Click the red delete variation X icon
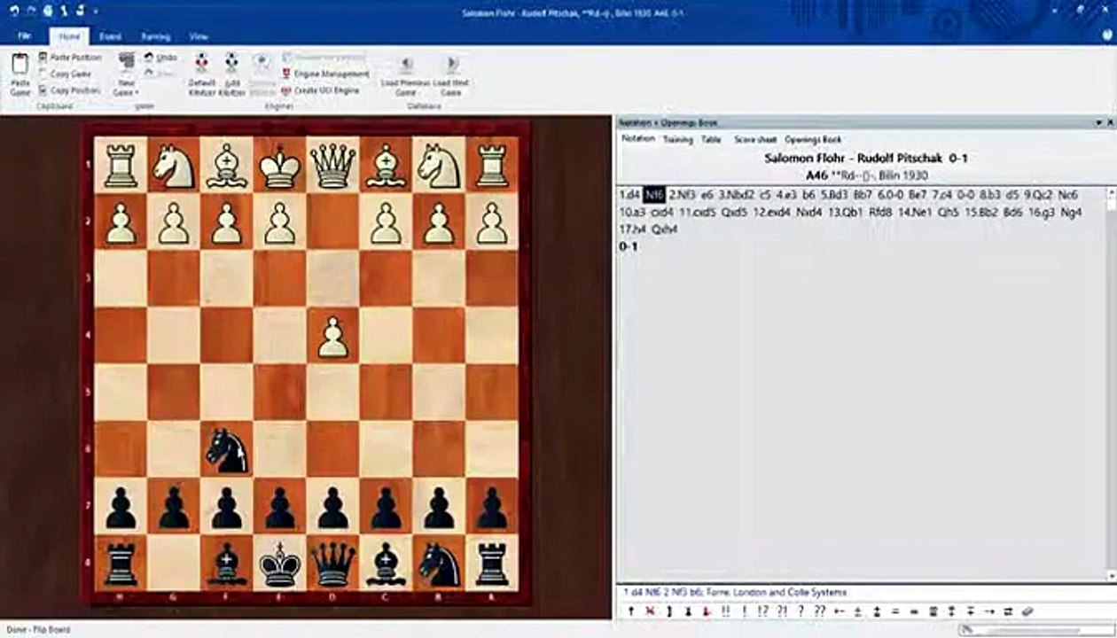The width and height of the screenshot is (1117, 638). 650,611
